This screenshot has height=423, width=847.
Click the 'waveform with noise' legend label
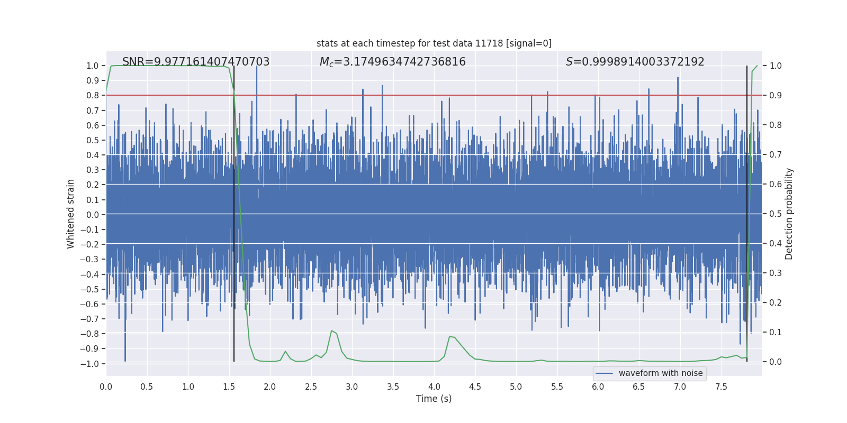[661, 373]
